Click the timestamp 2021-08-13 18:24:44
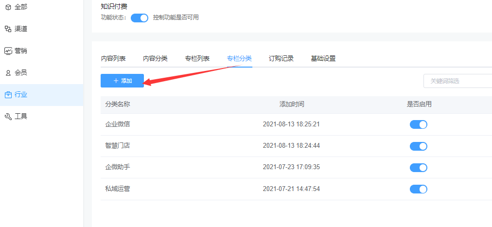 (292, 145)
